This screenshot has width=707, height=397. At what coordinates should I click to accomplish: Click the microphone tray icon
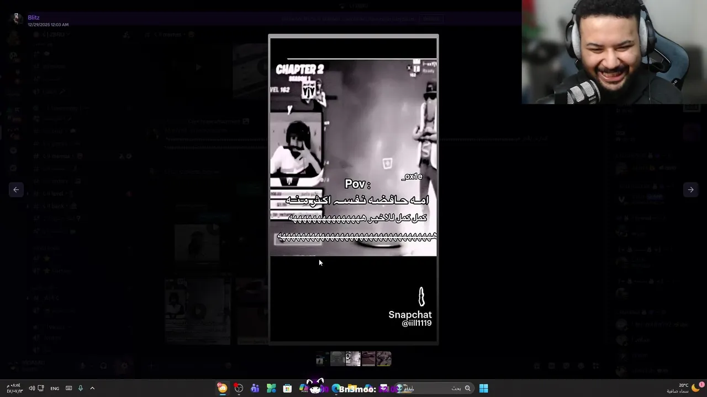(80, 388)
